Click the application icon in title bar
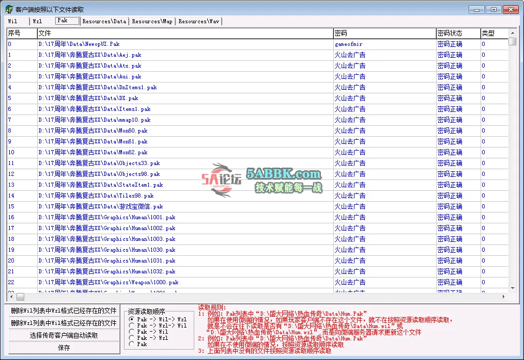This screenshot has height=360, width=524. click(9, 9)
